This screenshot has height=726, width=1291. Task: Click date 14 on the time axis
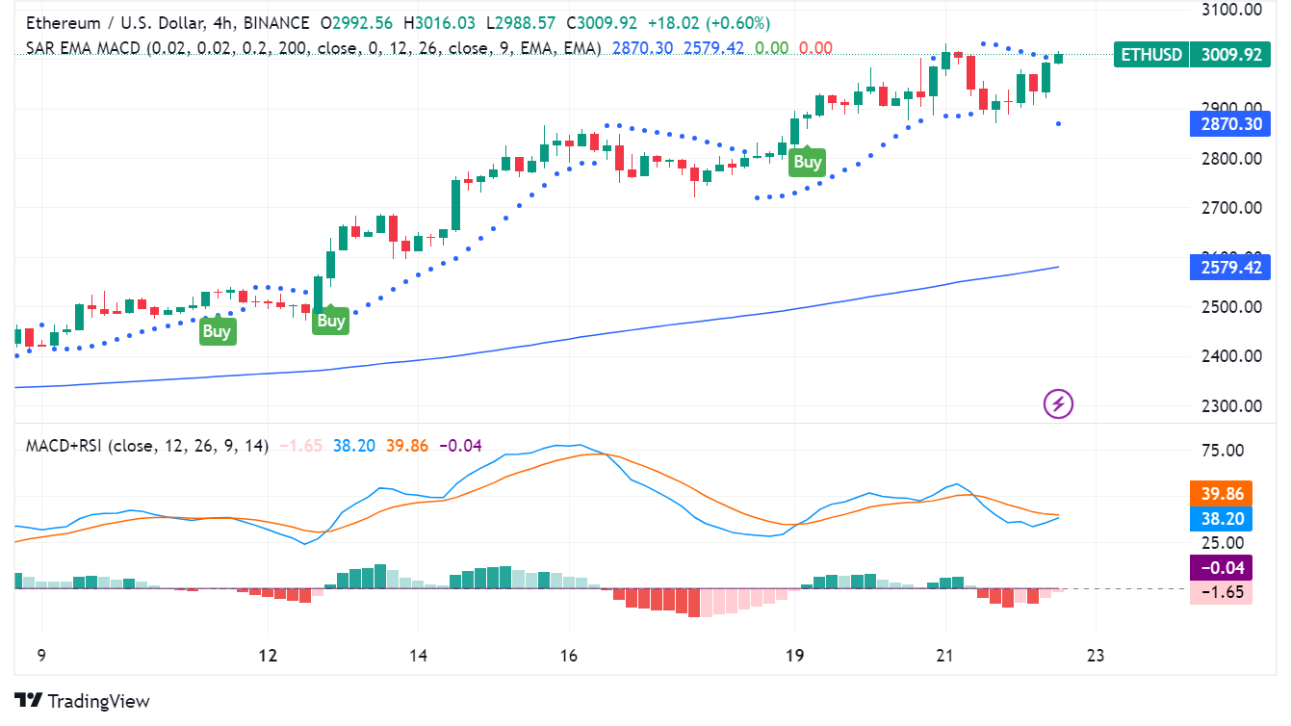pos(418,656)
